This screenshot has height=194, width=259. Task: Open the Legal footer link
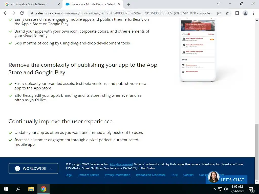(69, 175)
